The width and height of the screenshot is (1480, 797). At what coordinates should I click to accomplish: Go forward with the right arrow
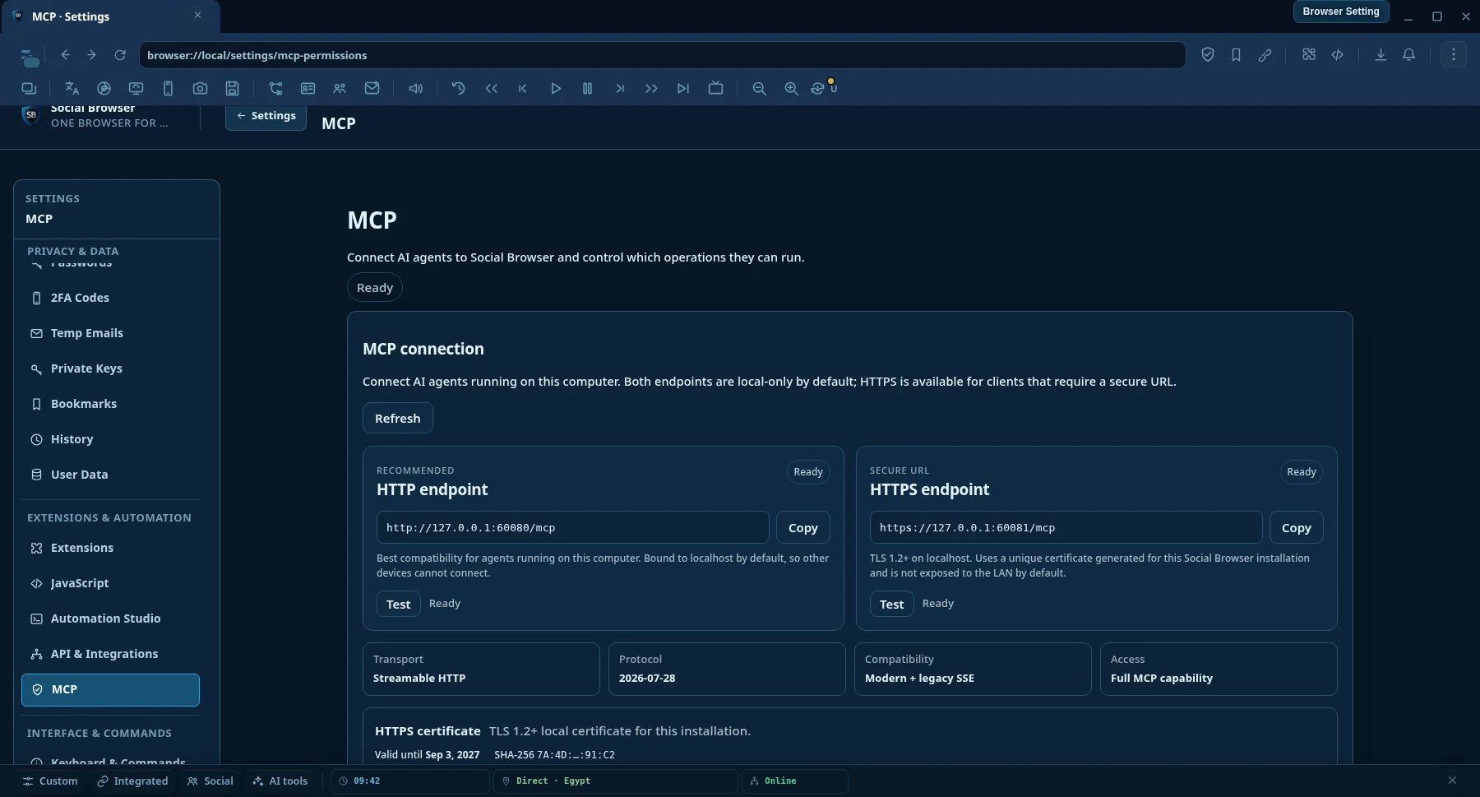click(91, 55)
